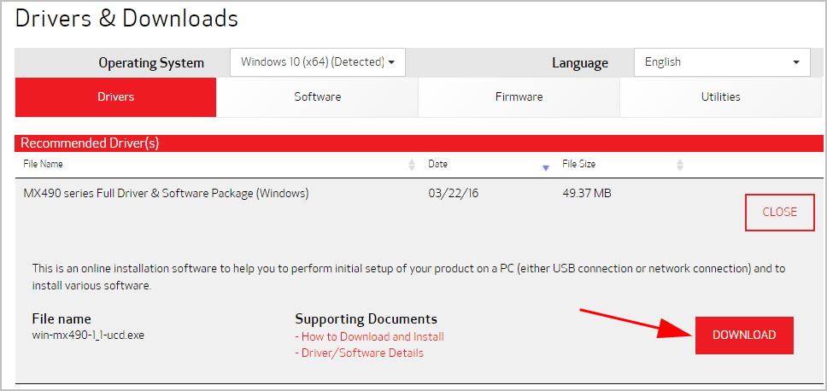Click the File Name column header text
Viewport: 827px width, 391px height.
point(43,164)
